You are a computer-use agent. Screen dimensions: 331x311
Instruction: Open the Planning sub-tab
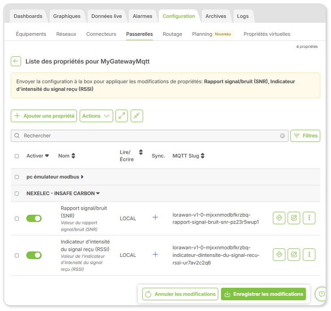click(x=202, y=34)
